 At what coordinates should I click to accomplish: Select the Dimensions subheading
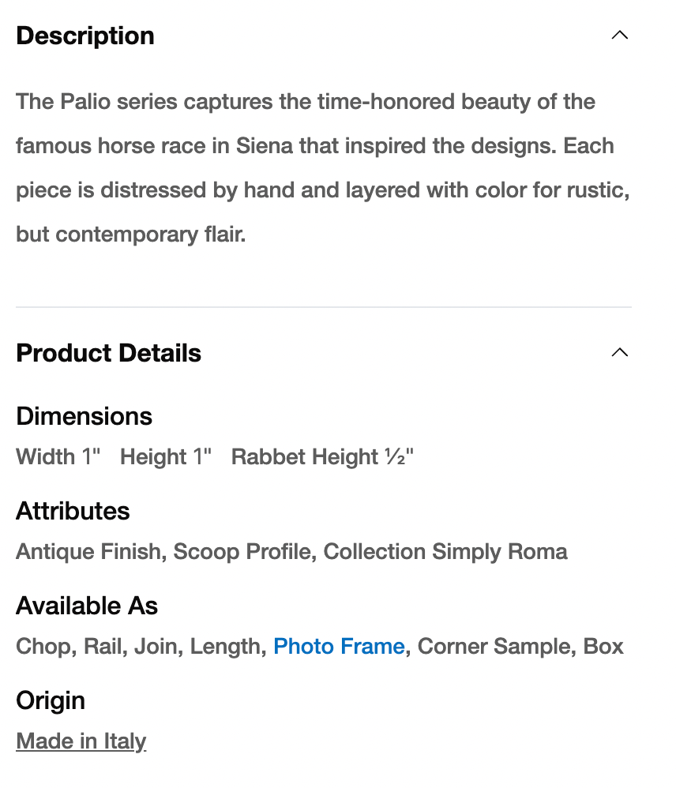pyautogui.click(x=84, y=416)
